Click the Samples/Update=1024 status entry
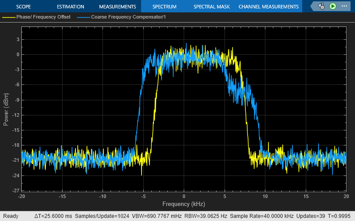The image size is (355, 221). point(102,216)
